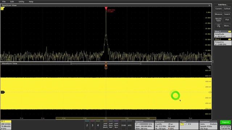The height and width of the screenshot is (130, 232).
Task: Click the date and time display
Action: click(225, 127)
